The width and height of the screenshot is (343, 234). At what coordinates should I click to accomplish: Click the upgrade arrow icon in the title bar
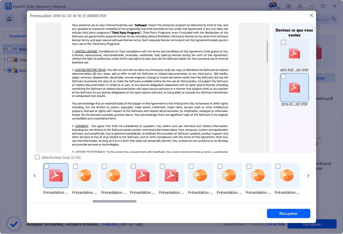tap(288, 6)
